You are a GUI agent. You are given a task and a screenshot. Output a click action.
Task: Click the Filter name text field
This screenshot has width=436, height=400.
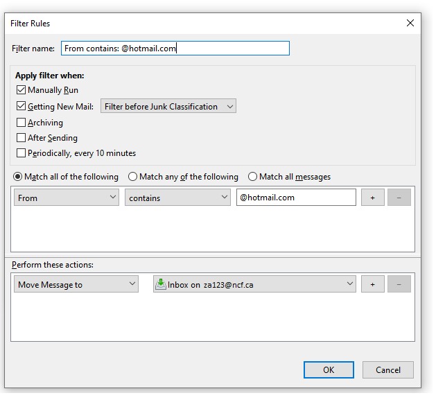point(175,49)
